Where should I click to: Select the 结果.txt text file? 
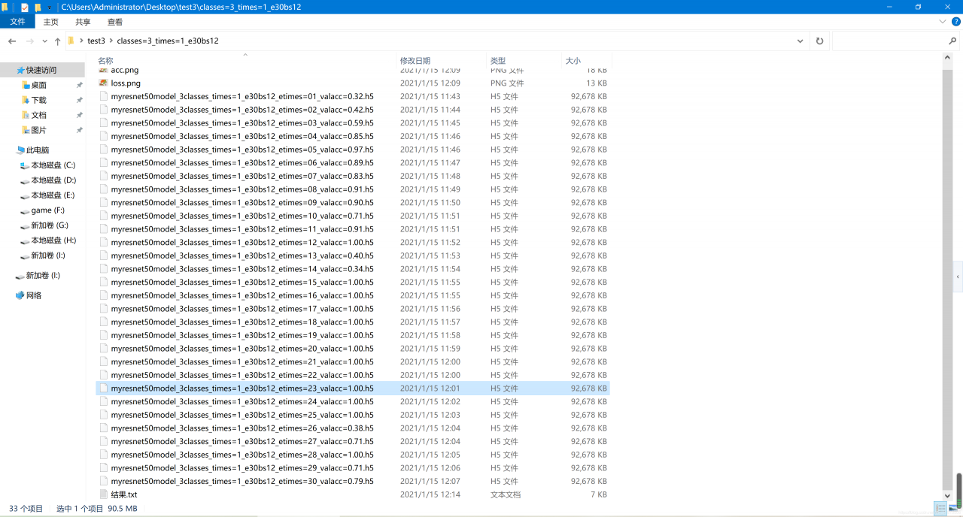(123, 494)
